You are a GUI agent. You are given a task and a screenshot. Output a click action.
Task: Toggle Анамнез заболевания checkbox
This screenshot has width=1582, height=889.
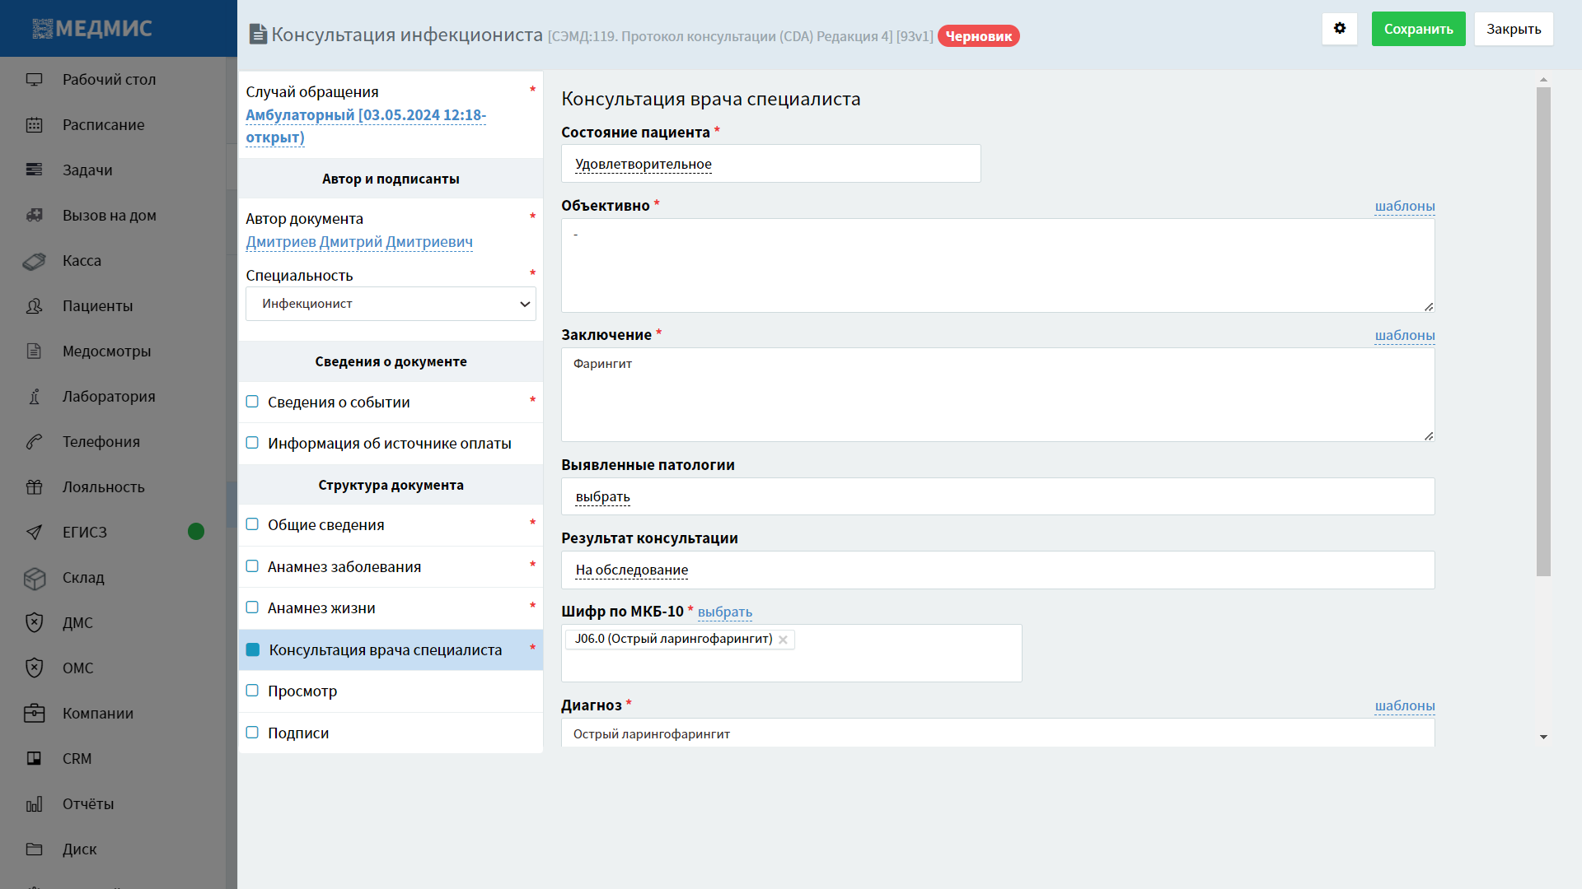coord(252,566)
